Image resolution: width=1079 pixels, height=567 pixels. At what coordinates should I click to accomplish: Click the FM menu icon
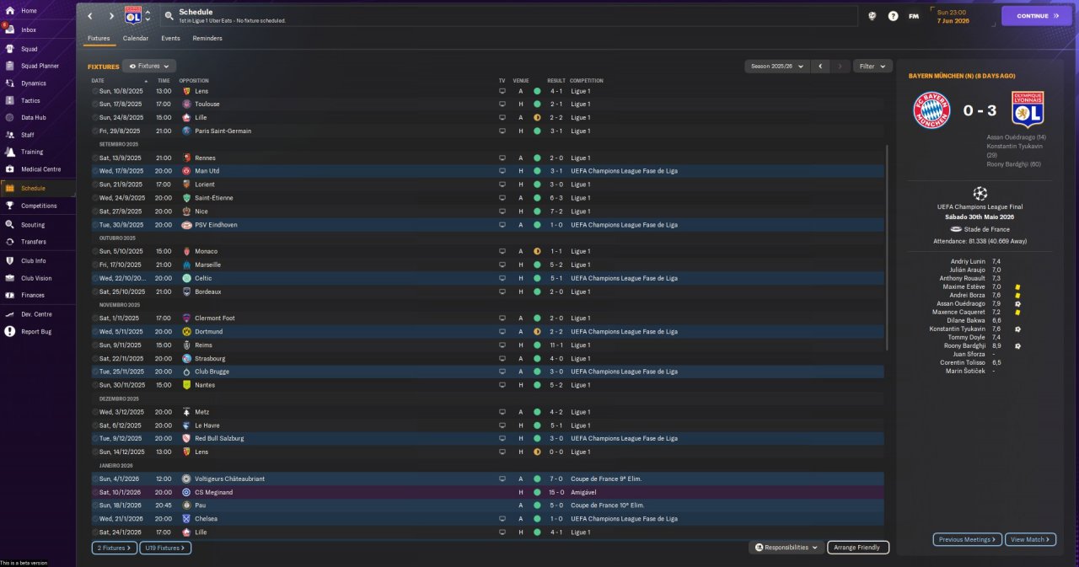[914, 16]
